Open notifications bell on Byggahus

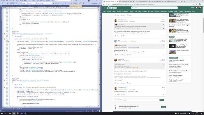click(x=197, y=8)
